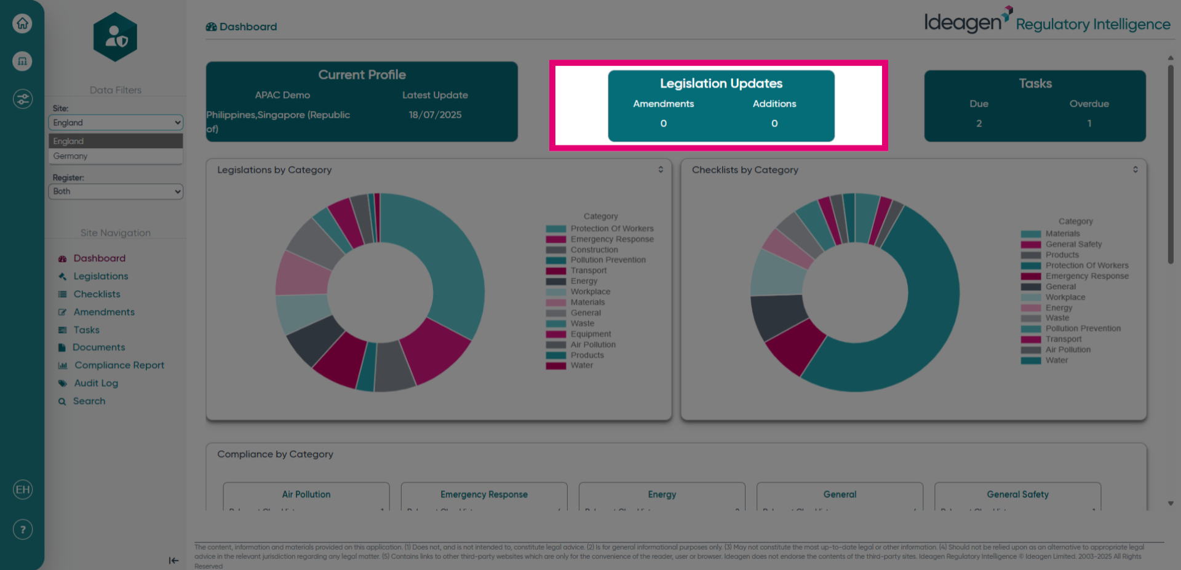The width and height of the screenshot is (1181, 570).
Task: Click the Air Pollution compliance card
Action: tap(306, 496)
